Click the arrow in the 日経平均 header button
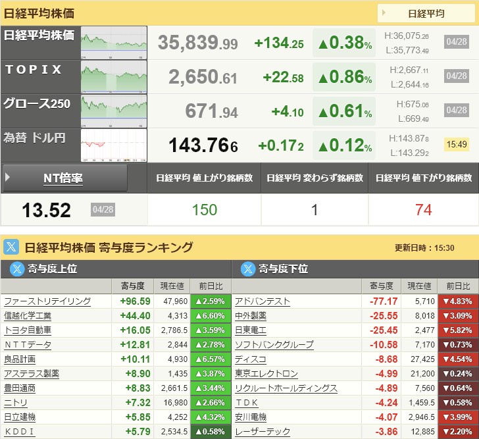 (384, 13)
